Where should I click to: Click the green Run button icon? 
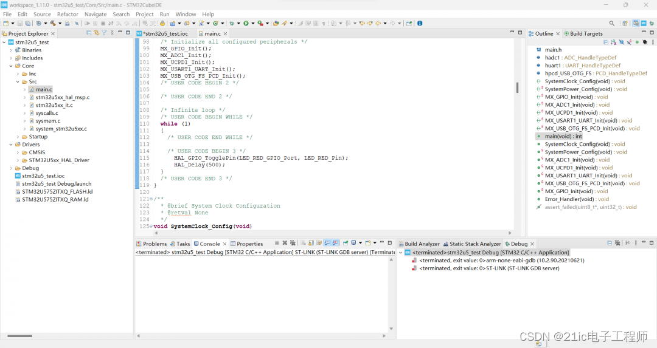pyautogui.click(x=246, y=24)
